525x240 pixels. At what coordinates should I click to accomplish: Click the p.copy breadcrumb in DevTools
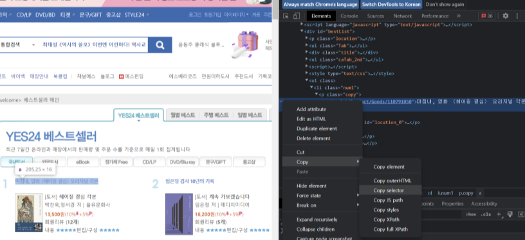466,193
